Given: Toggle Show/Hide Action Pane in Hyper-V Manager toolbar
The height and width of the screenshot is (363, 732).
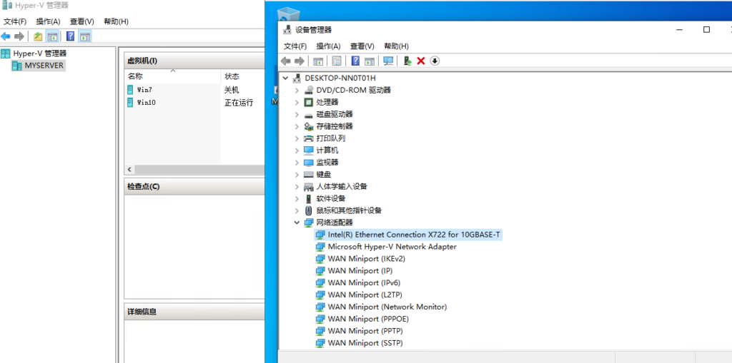Looking at the screenshot, I should tap(85, 36).
